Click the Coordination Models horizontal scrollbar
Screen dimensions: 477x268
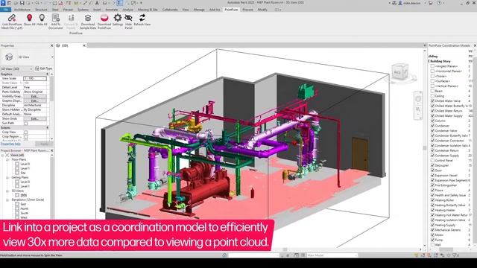pos(446,250)
